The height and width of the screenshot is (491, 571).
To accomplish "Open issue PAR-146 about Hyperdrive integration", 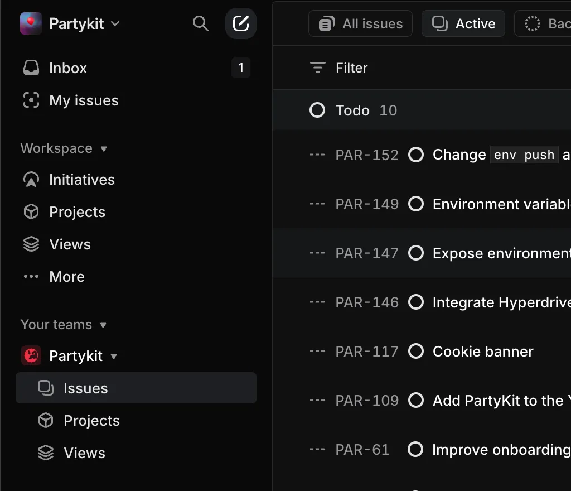I will pos(501,302).
